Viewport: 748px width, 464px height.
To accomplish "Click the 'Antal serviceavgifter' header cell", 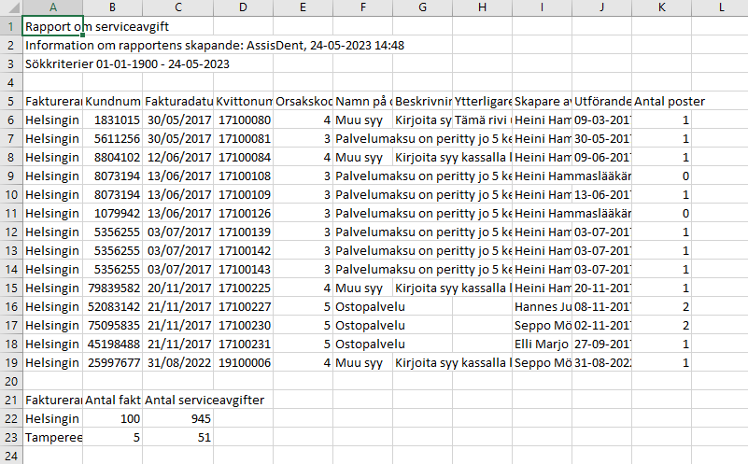I will 178,401.
